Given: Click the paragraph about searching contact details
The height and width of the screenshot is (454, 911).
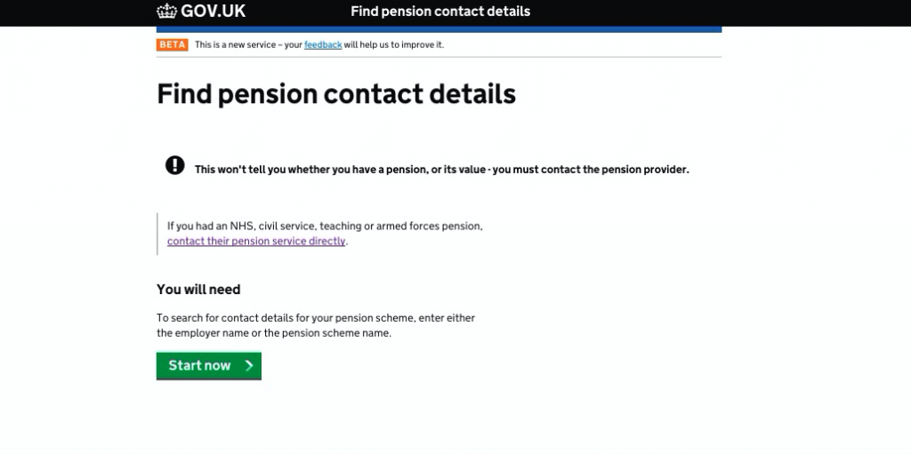Looking at the screenshot, I should (x=316, y=326).
